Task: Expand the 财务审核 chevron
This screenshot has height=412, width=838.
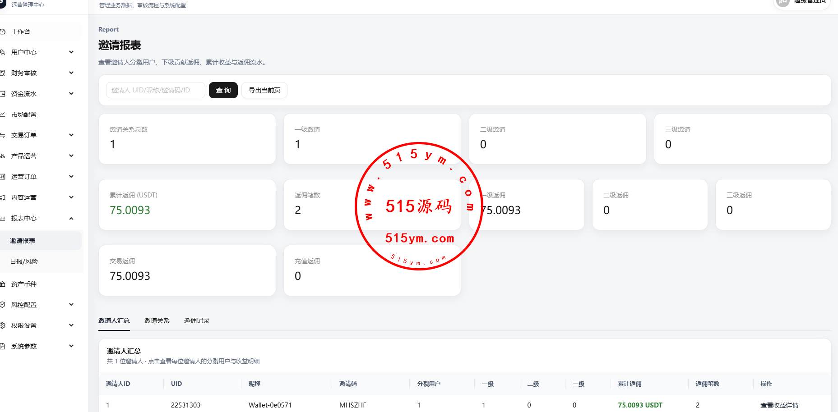Action: coord(71,73)
